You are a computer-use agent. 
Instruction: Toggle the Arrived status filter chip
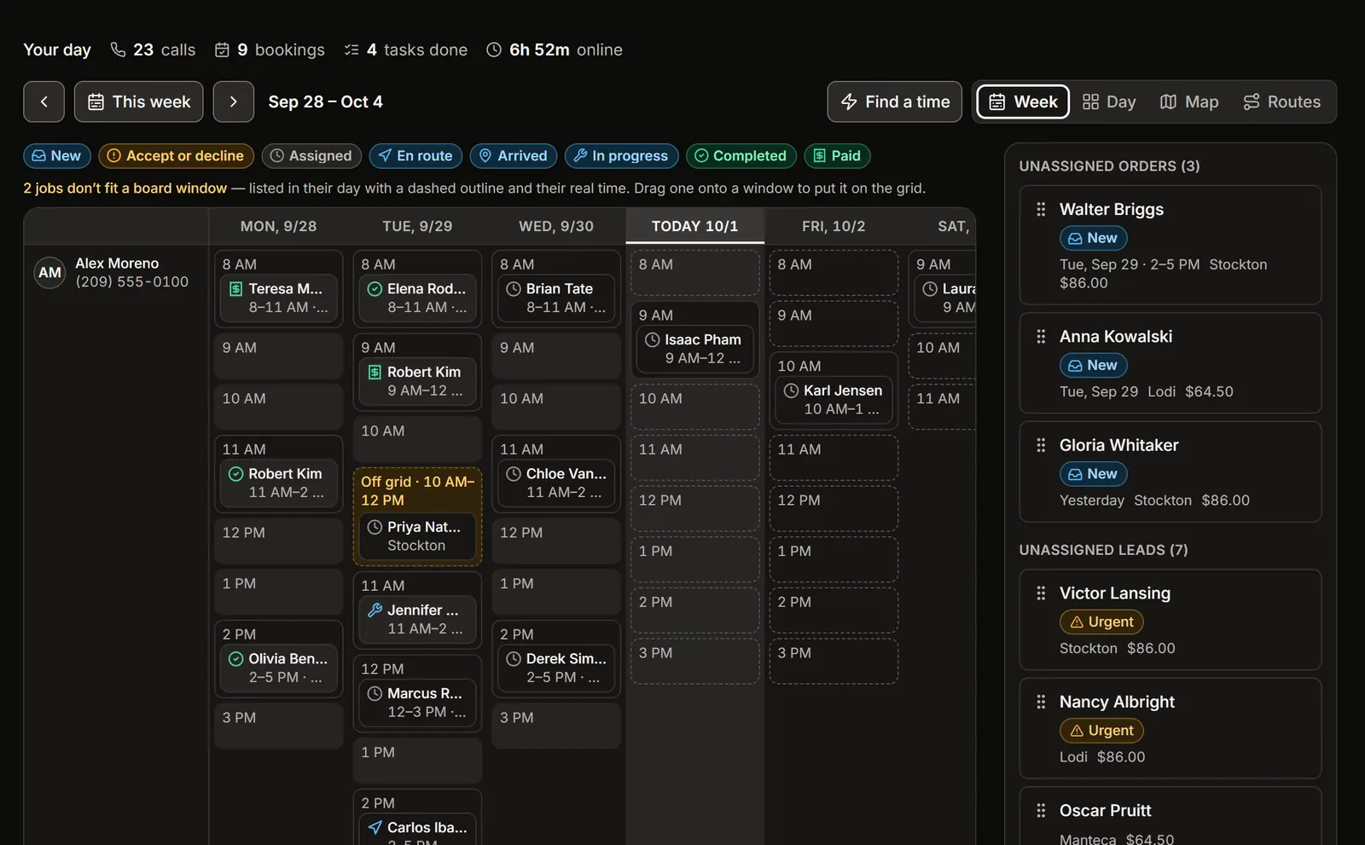coord(514,156)
